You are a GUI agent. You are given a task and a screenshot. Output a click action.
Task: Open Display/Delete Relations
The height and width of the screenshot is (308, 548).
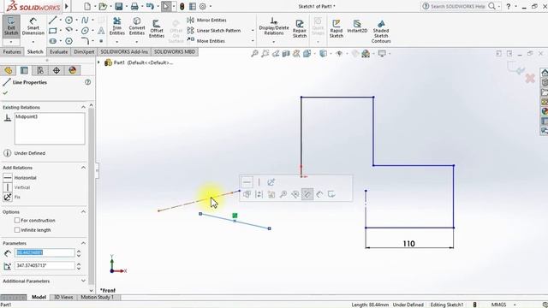(x=274, y=27)
